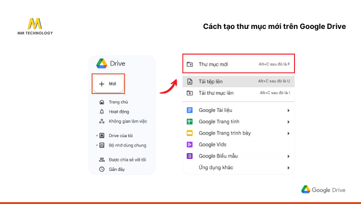
Task: Select Không gian làm việc workspace icon
Action: coord(102,121)
